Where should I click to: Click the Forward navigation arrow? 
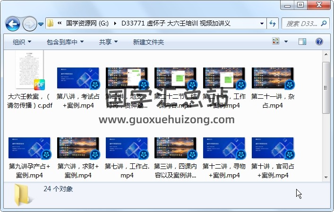tap(29, 24)
